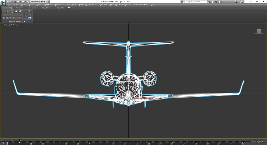
Task: Open the Workspace: Default dropdown
Action: coord(39,2)
